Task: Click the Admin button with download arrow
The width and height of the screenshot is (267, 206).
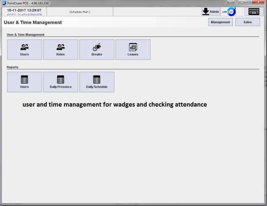Action: 211,11
